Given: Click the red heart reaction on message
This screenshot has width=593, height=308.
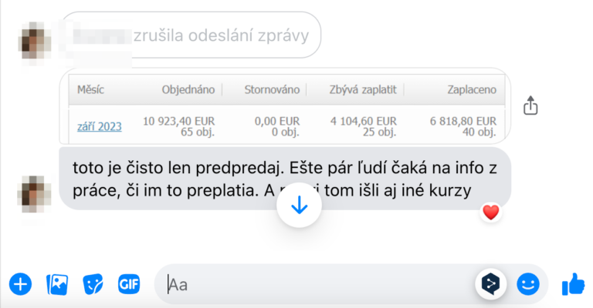Looking at the screenshot, I should (x=490, y=212).
